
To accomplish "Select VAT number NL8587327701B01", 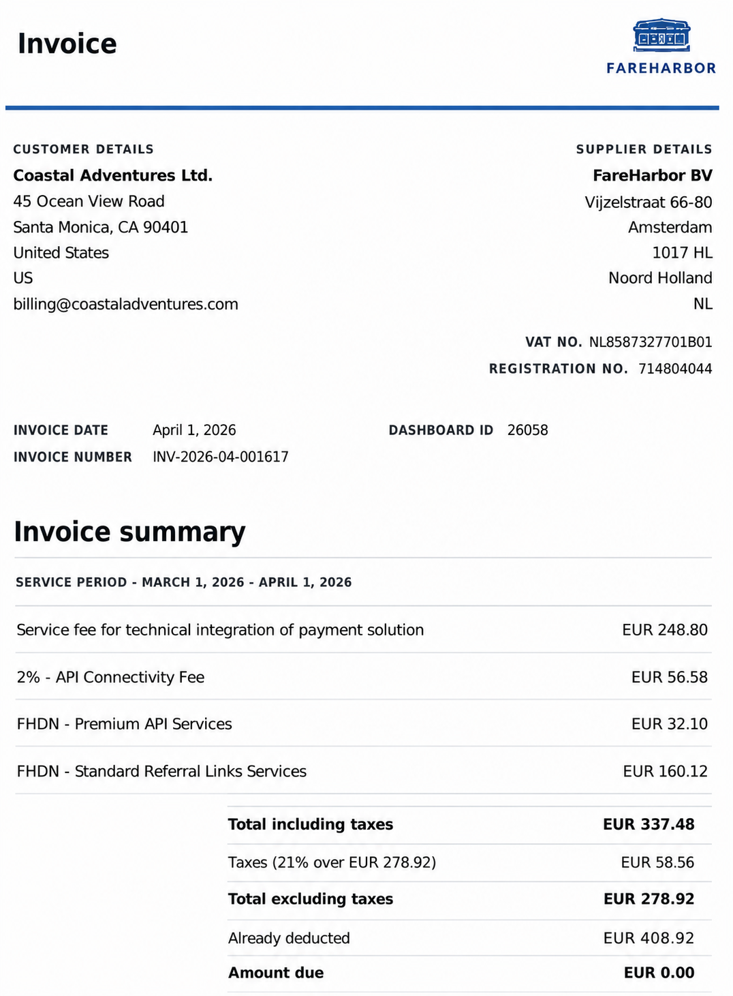I will (651, 342).
